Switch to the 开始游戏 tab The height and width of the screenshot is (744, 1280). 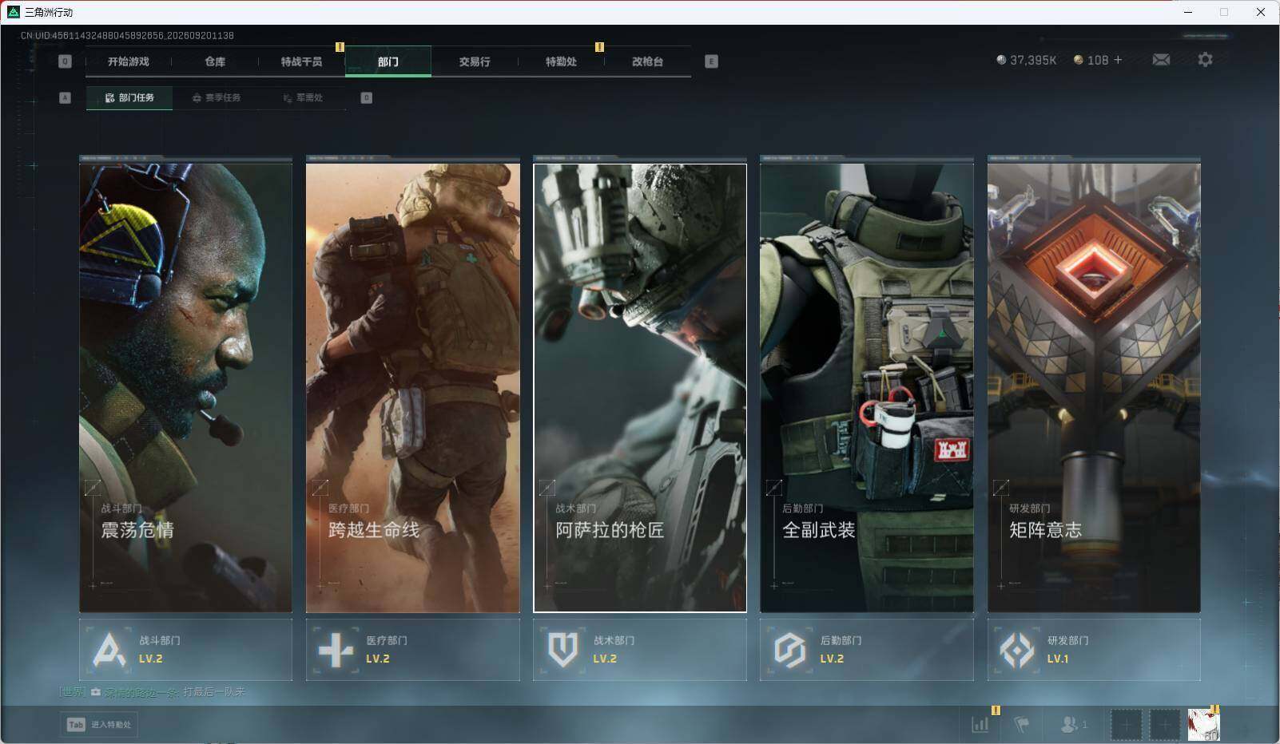[129, 61]
